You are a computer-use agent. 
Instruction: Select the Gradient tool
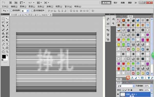pos(7,37)
